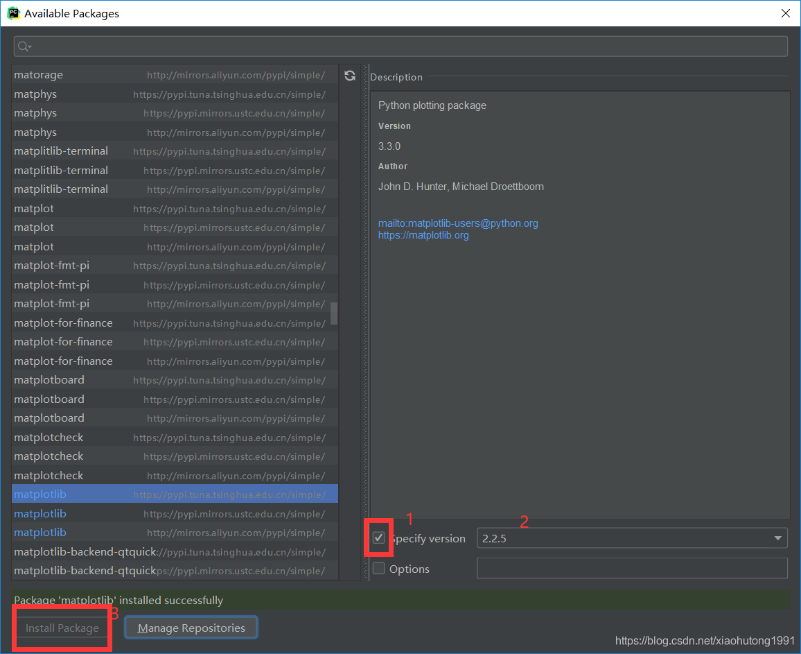Select matplotlib-backend-qtquick from the tsinghua mirror
This screenshot has height=654, width=801.
pyautogui.click(x=175, y=552)
